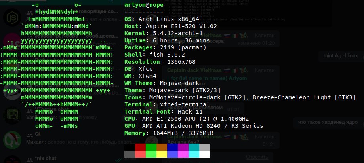Viewport: 364px width, 163px height.
Task: Click the 'DE: Xfce' line
Action: (x=139, y=69)
